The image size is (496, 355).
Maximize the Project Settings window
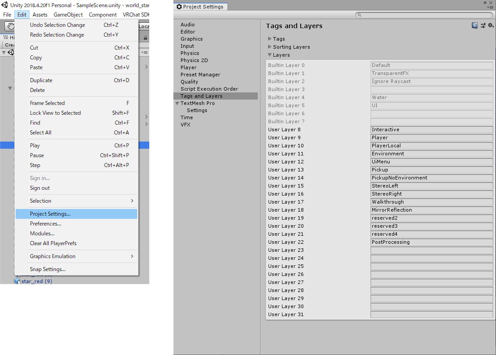click(x=485, y=3)
